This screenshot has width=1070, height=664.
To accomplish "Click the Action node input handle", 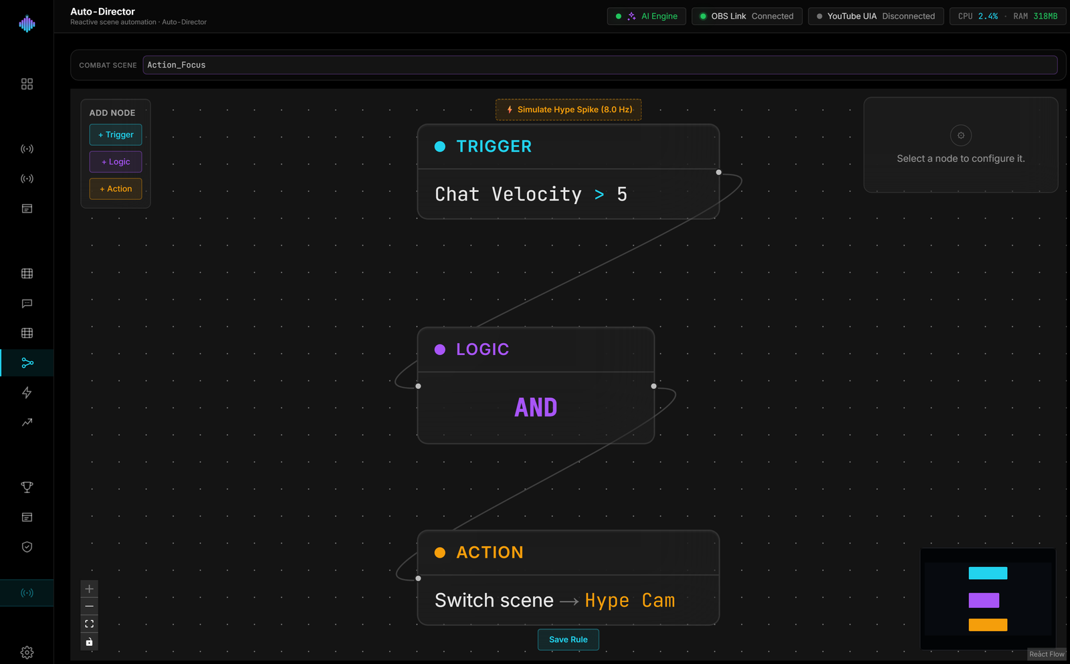I will (x=418, y=578).
